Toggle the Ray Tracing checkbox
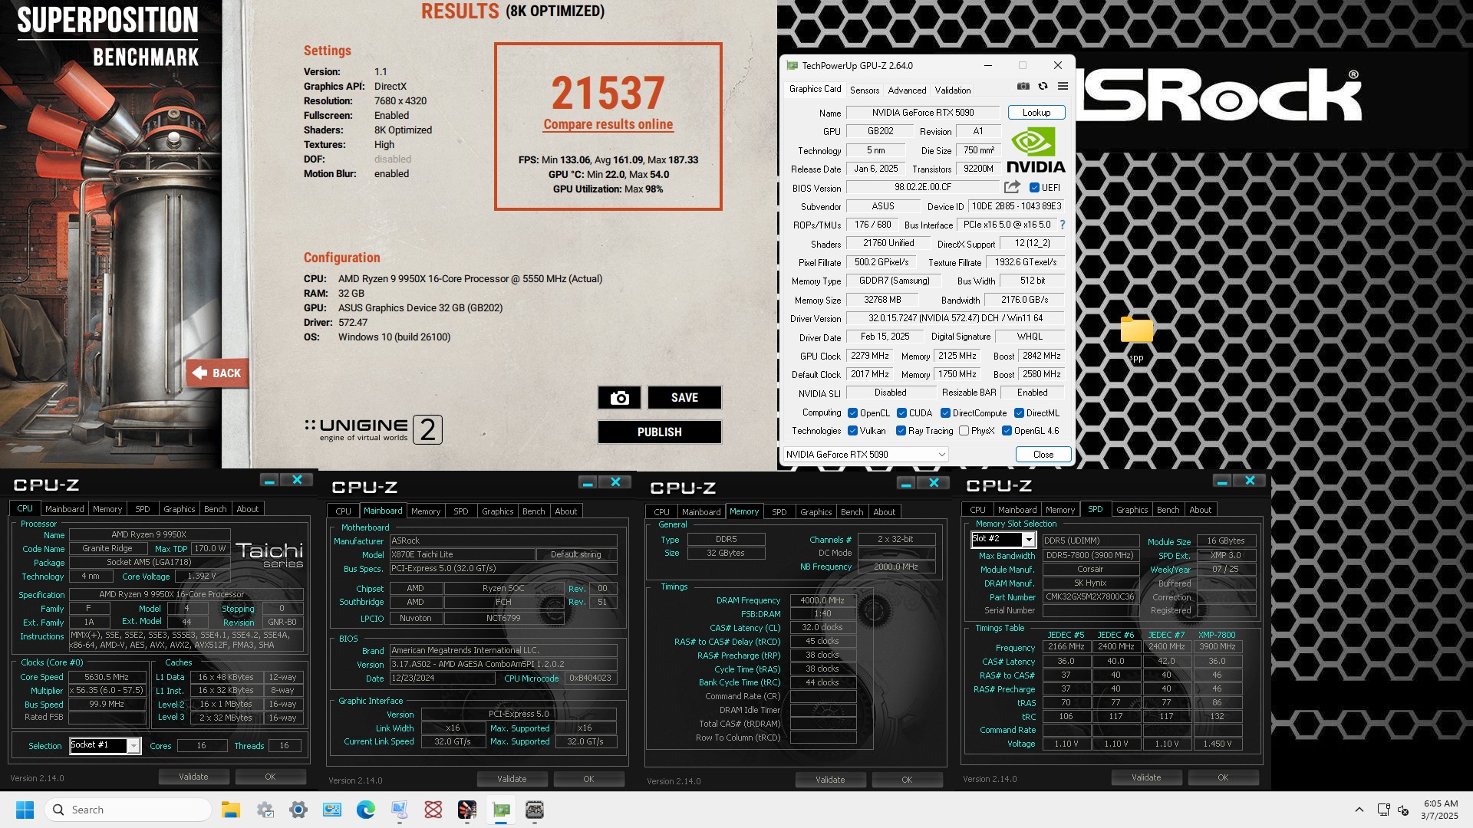 [x=901, y=431]
